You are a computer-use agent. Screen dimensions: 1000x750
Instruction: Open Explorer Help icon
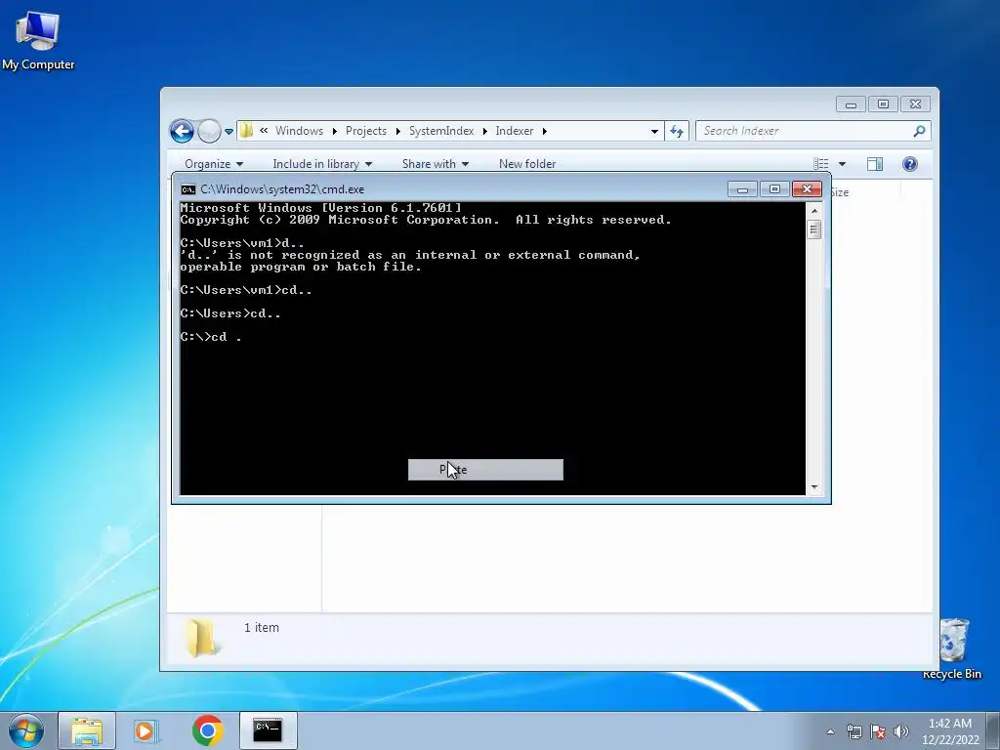click(x=910, y=164)
